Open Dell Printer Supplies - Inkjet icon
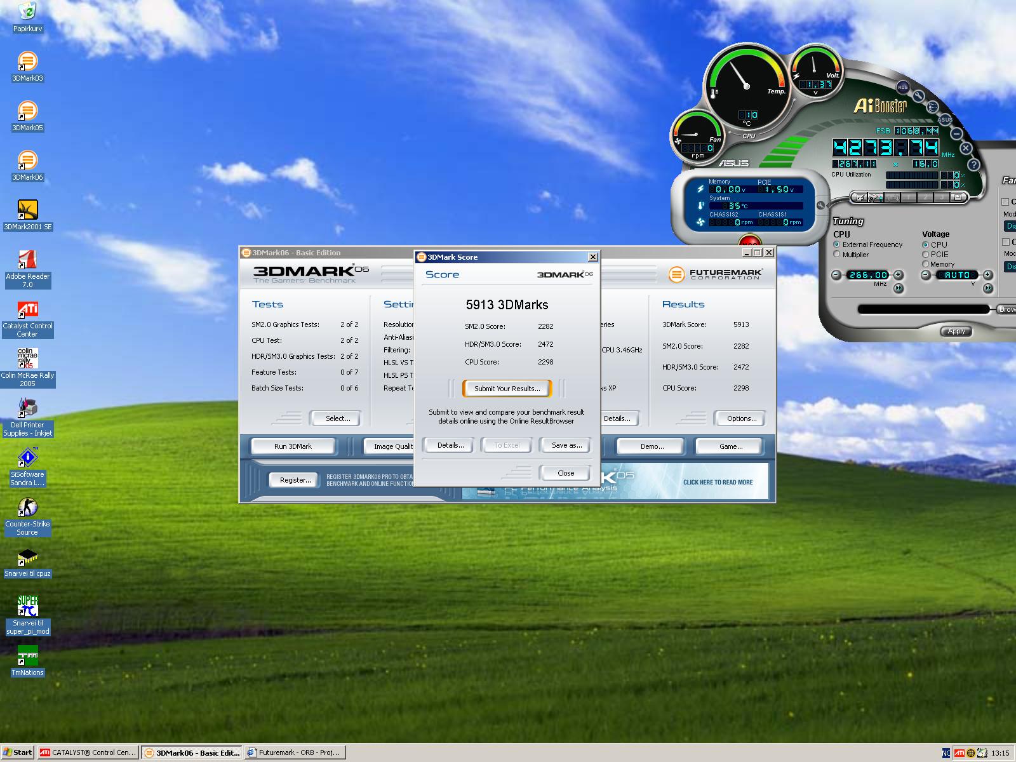This screenshot has height=762, width=1016. click(27, 417)
